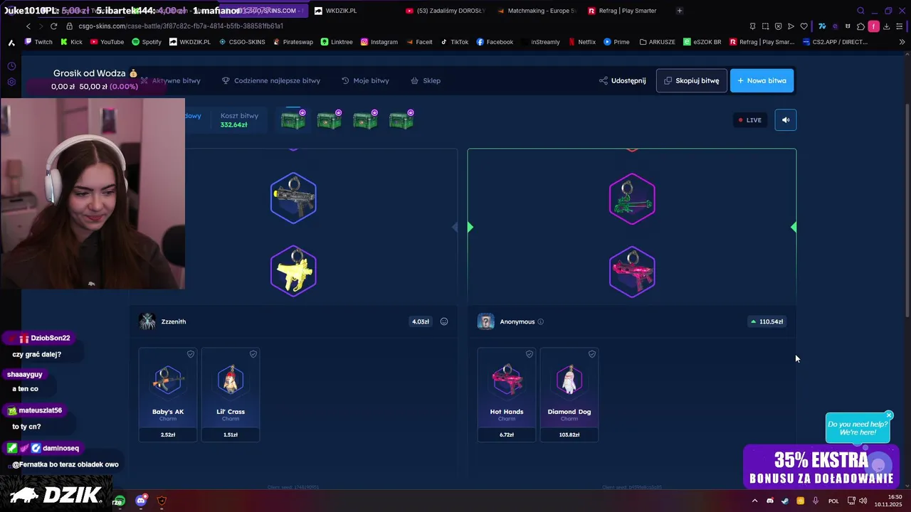Image resolution: width=911 pixels, height=512 pixels.
Task: Open Anonymous player avatar
Action: (486, 321)
